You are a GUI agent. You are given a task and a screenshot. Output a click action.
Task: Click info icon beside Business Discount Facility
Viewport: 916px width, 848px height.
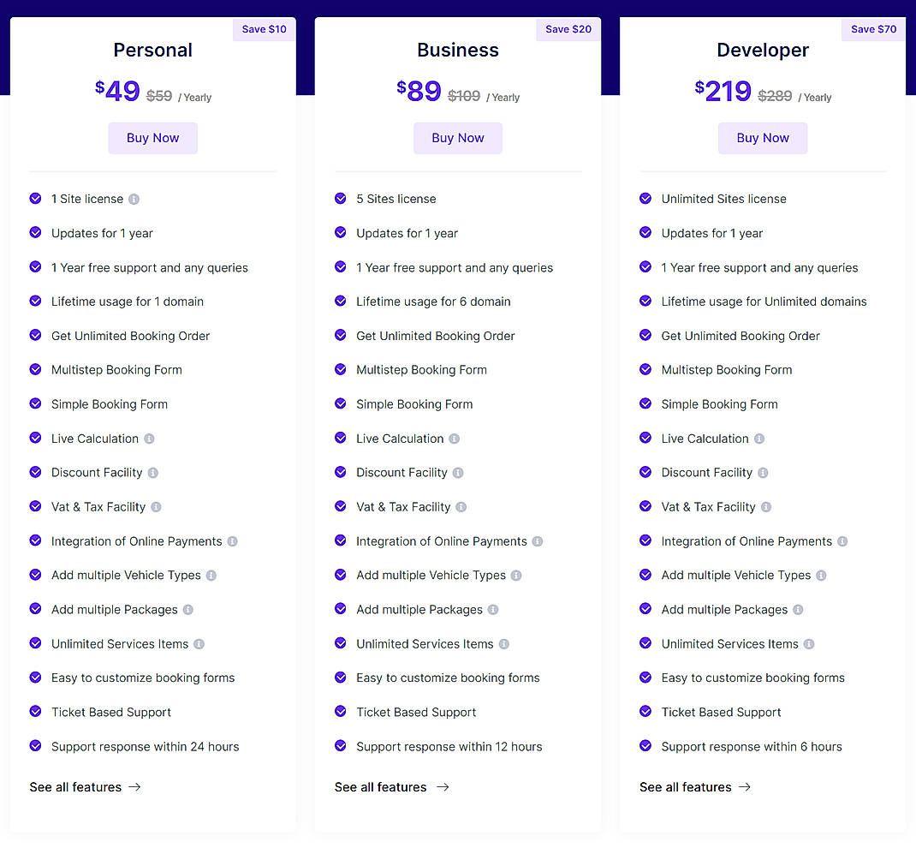click(x=458, y=473)
